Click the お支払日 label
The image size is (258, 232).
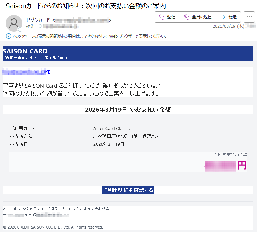(19, 144)
